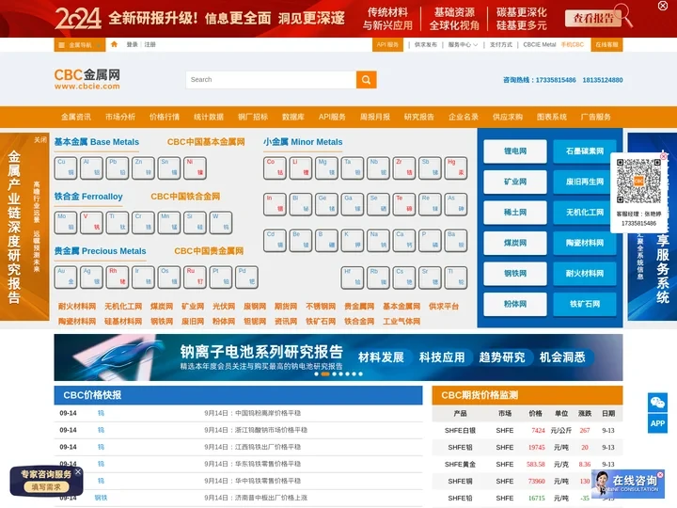Open the 价格行情 nav menu
Image resolution: width=677 pixels, height=508 pixels.
[164, 117]
